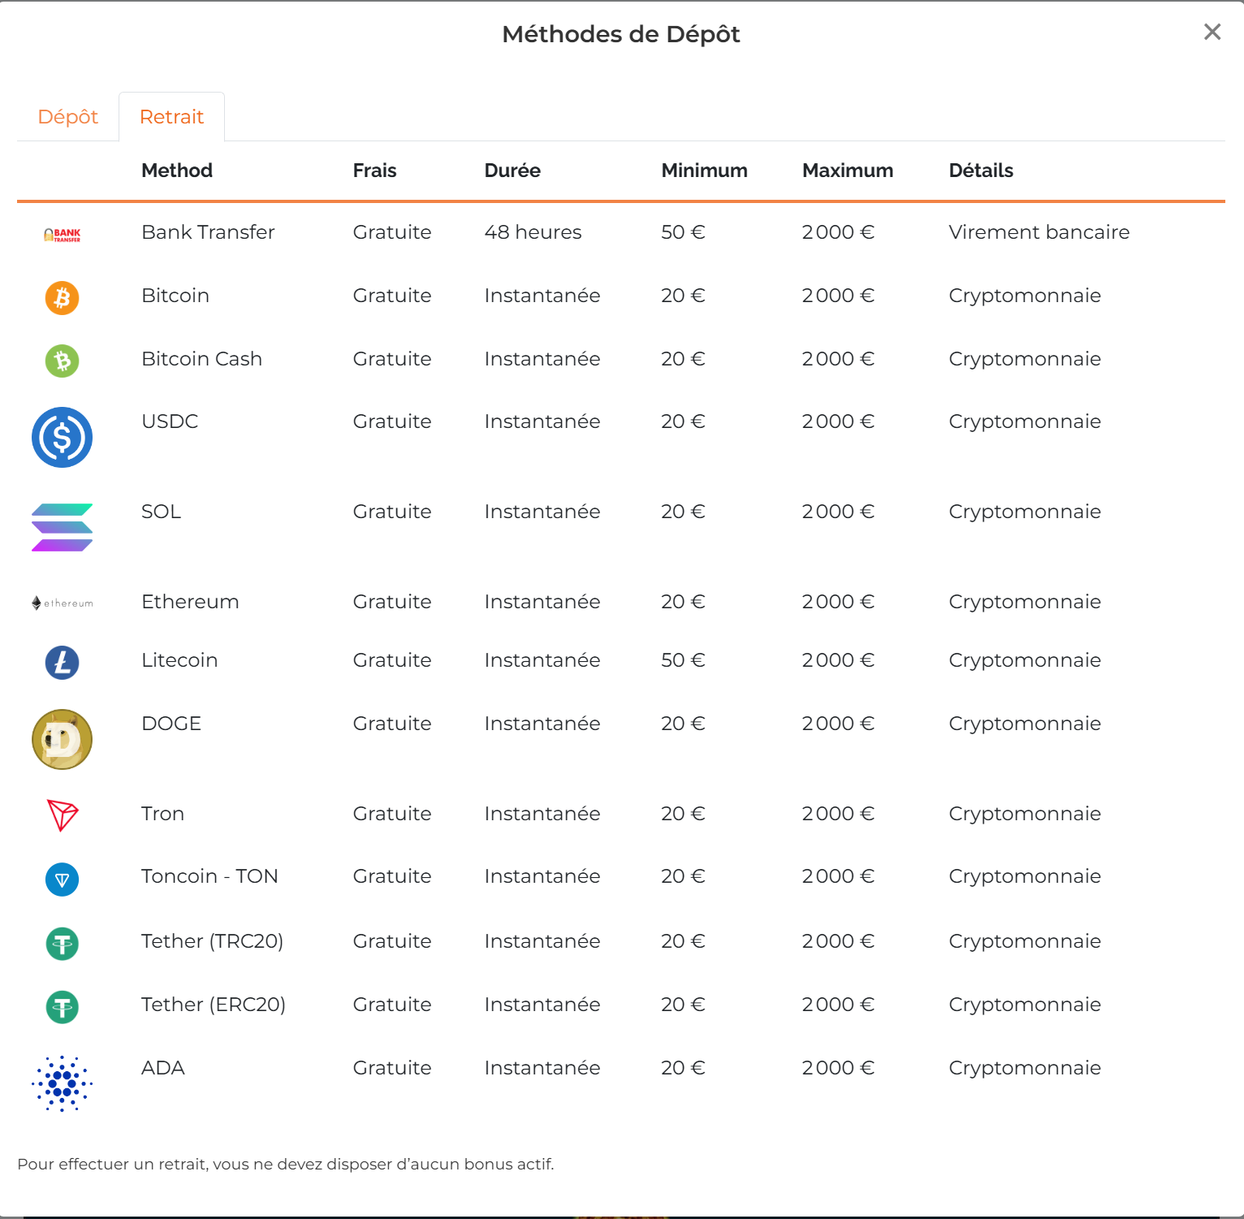Click the Toncoin - TON icon
The width and height of the screenshot is (1244, 1219).
[61, 879]
